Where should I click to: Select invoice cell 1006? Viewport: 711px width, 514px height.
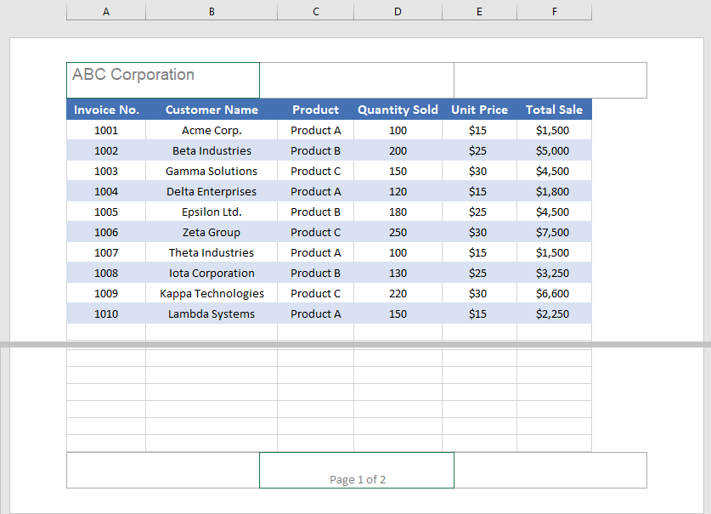coord(106,232)
